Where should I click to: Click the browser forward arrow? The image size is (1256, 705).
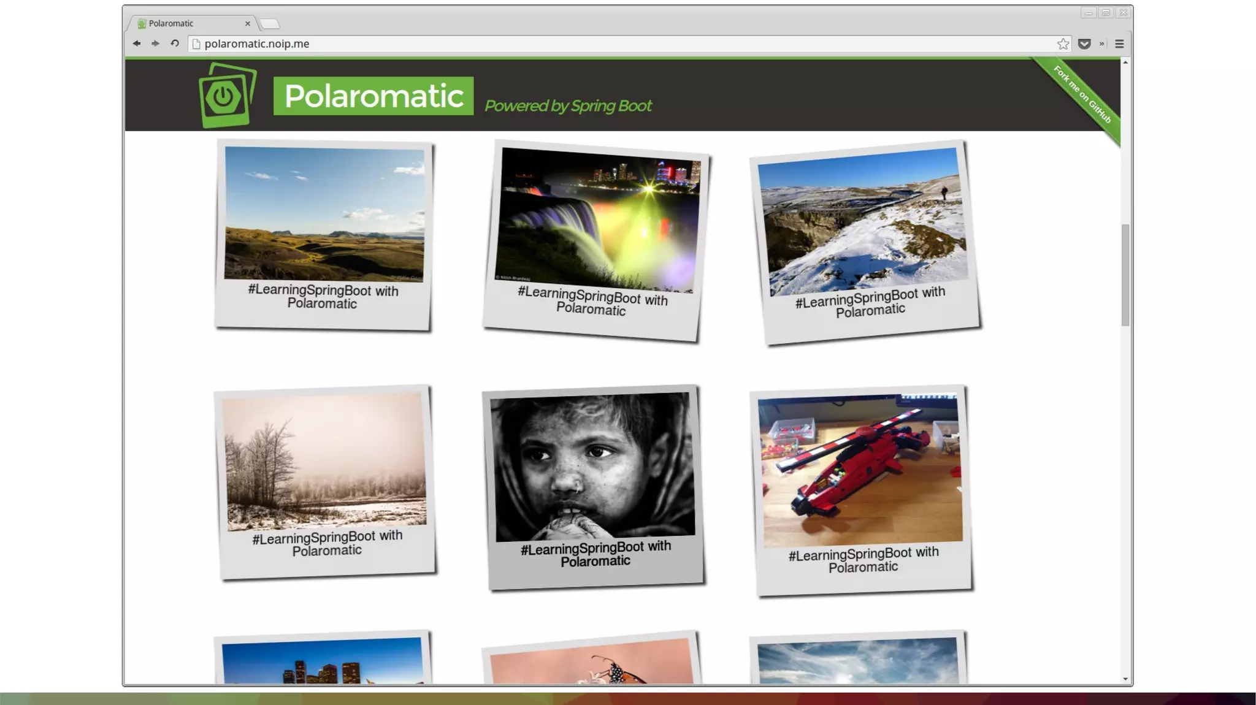coord(155,44)
